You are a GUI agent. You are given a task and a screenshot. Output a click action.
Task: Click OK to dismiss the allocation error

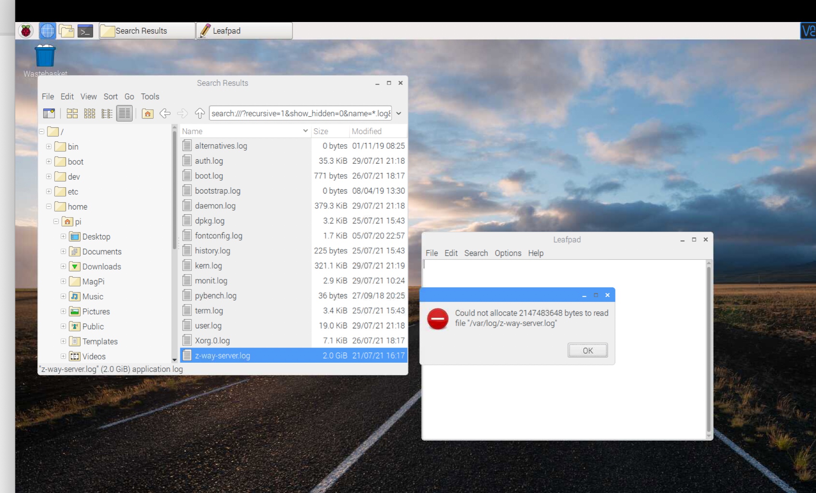coord(587,349)
